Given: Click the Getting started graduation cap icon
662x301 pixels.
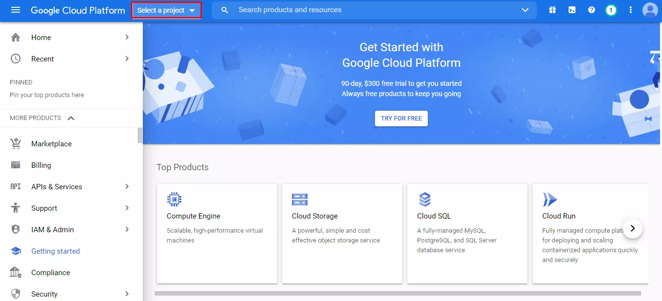Looking at the screenshot, I should pos(16,251).
